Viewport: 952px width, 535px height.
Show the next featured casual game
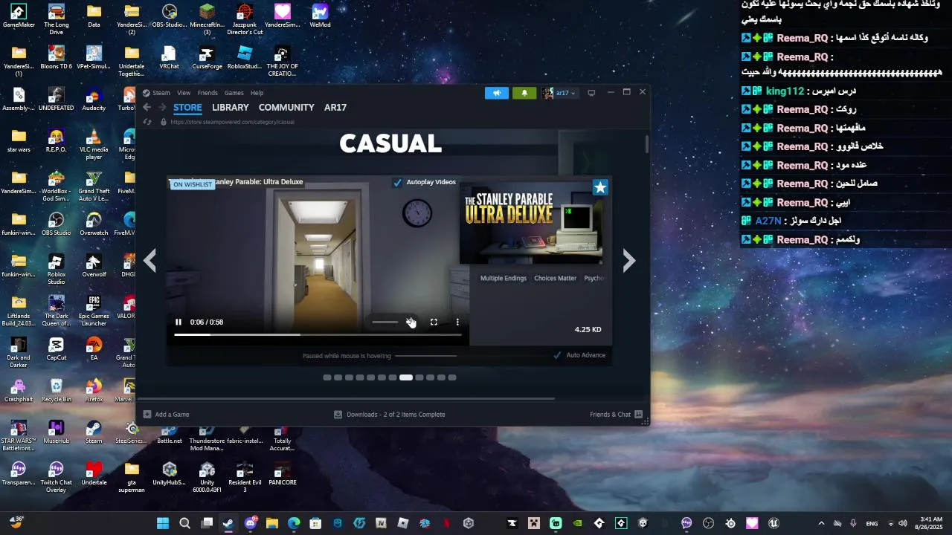pyautogui.click(x=628, y=260)
